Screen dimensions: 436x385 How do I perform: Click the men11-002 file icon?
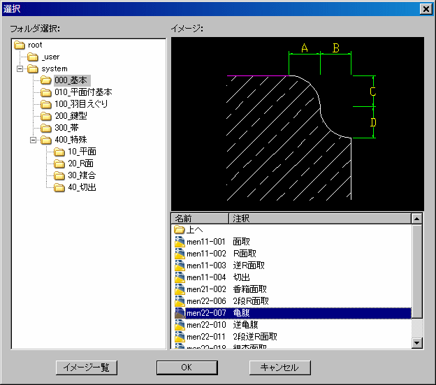point(180,254)
